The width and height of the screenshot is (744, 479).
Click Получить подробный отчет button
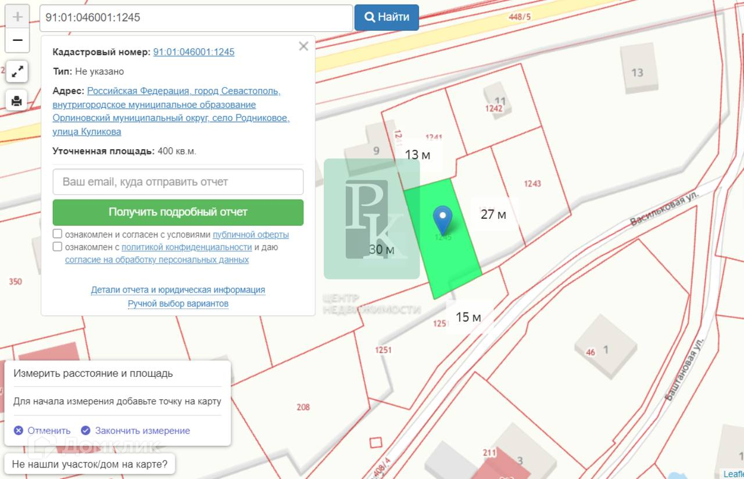click(178, 212)
